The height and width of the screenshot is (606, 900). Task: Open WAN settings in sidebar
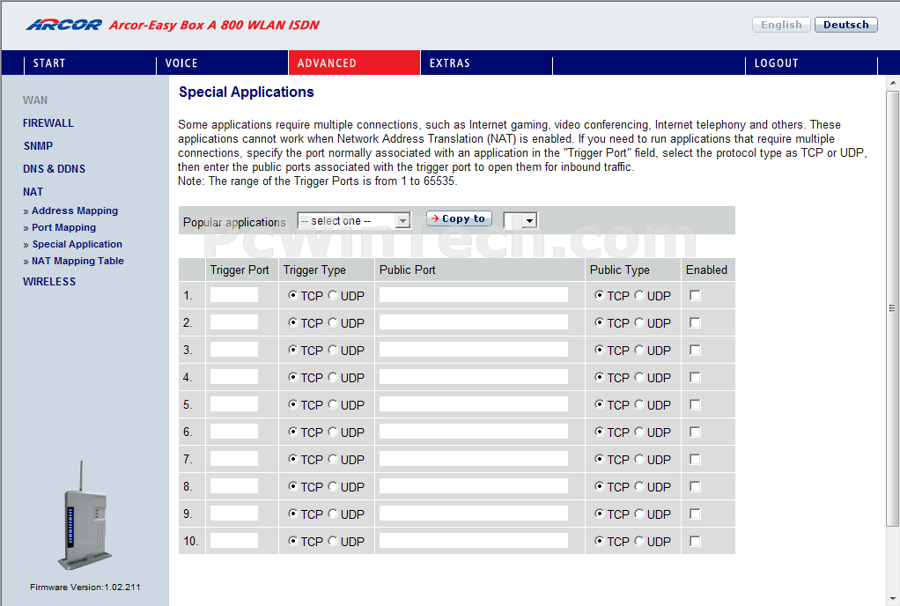[35, 100]
